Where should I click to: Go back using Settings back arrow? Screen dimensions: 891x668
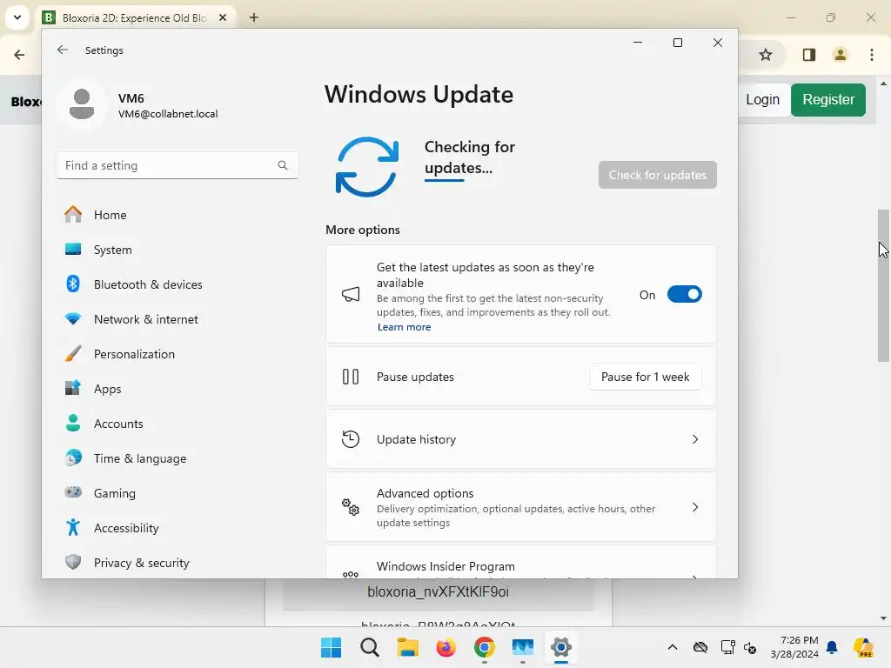[63, 50]
